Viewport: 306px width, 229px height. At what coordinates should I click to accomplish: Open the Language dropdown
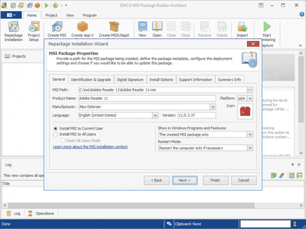[x=155, y=115]
